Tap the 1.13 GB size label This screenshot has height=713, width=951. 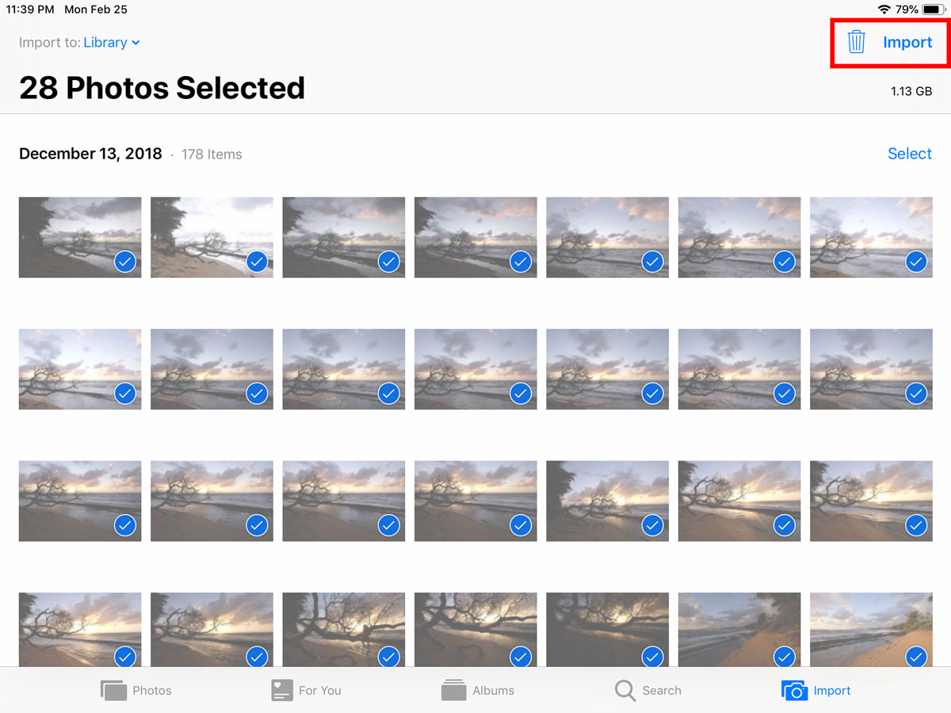(x=911, y=91)
